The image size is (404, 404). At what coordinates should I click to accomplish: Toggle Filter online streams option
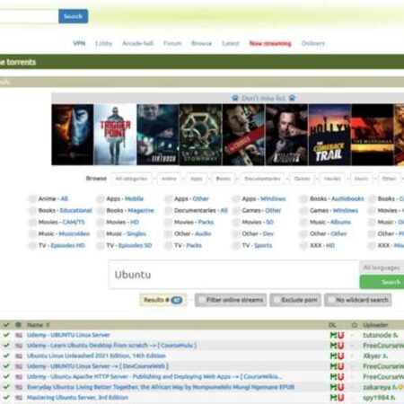[x=231, y=300]
